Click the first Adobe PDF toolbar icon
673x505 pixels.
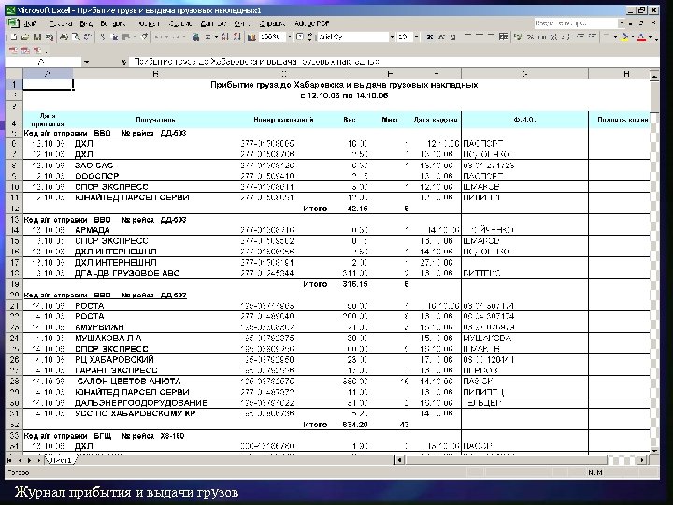13,50
